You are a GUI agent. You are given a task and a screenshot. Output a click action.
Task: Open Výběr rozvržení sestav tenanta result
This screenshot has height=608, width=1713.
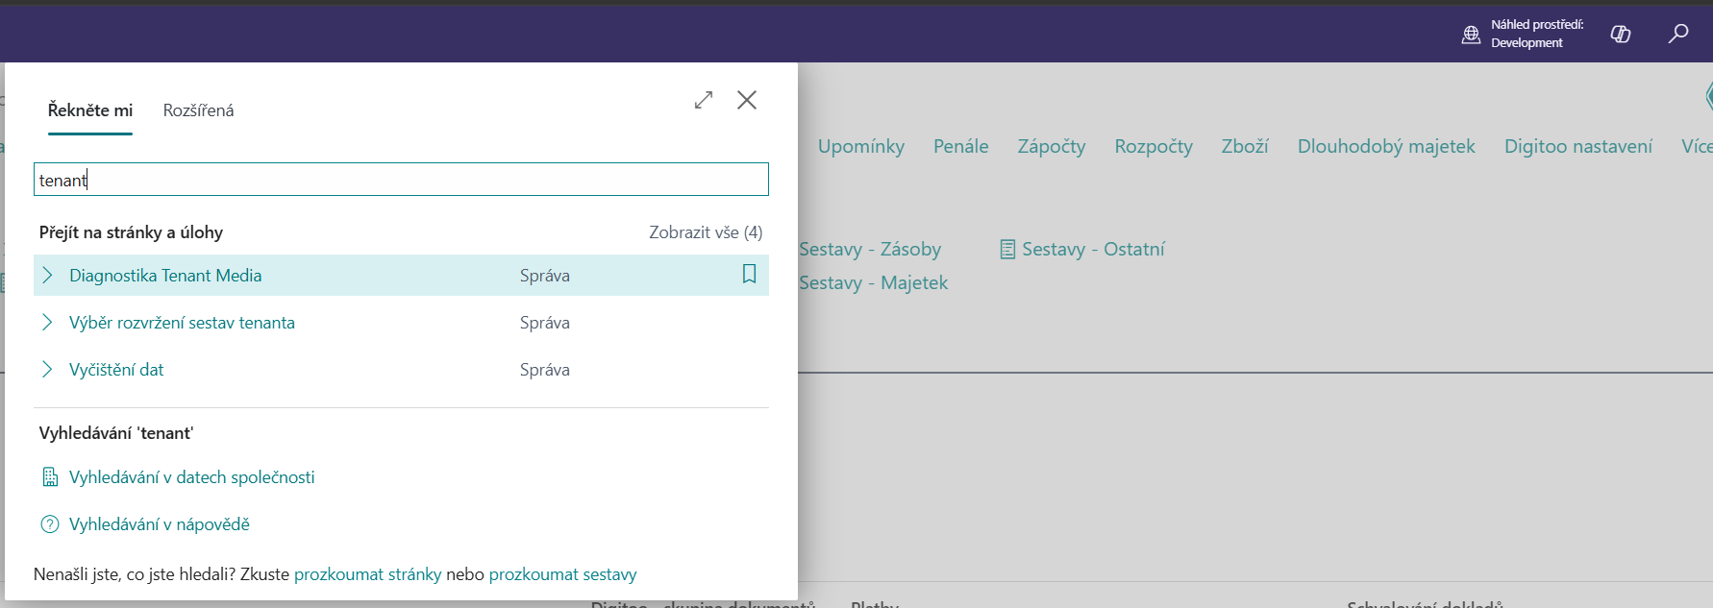tap(182, 323)
